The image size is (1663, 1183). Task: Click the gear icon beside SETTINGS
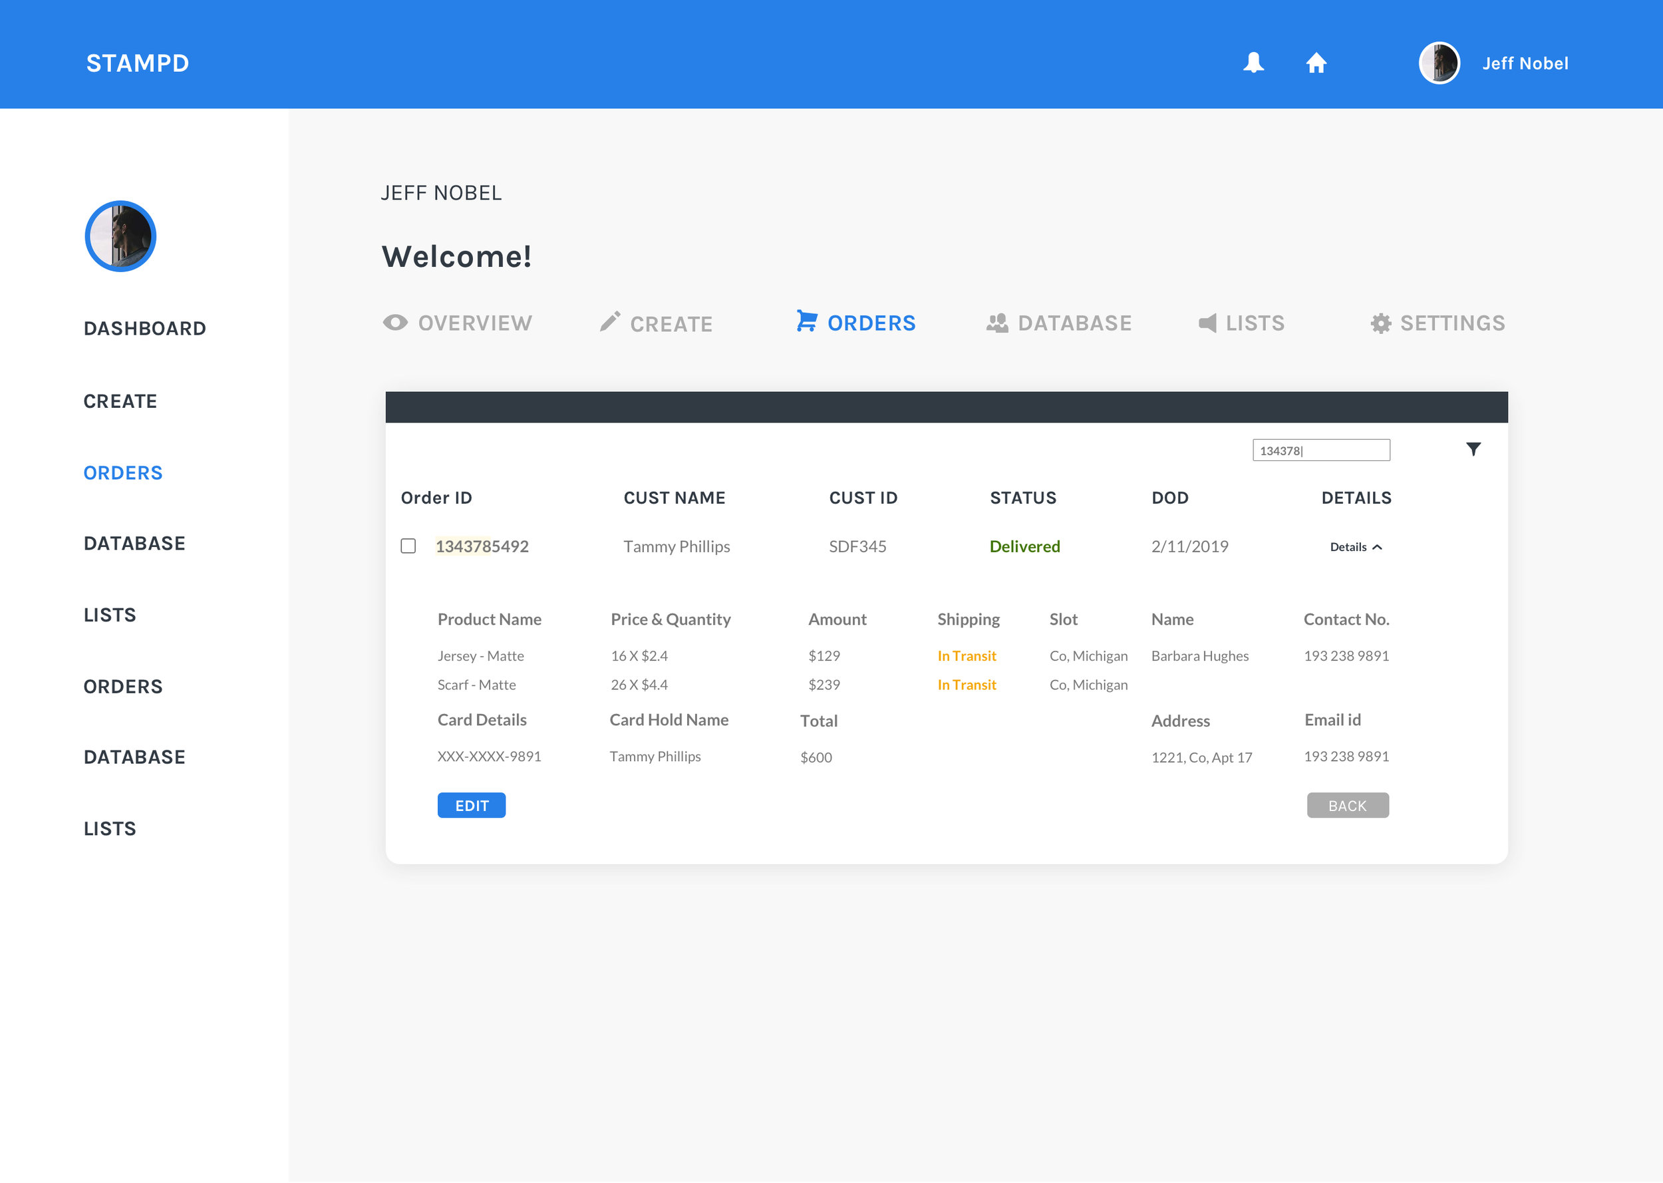1380,323
